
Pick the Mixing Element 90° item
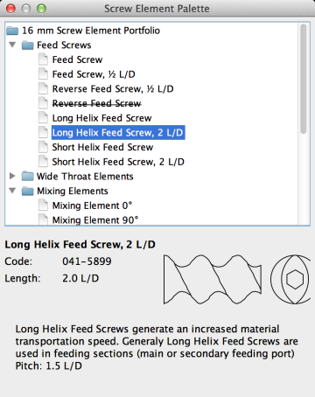(x=95, y=219)
